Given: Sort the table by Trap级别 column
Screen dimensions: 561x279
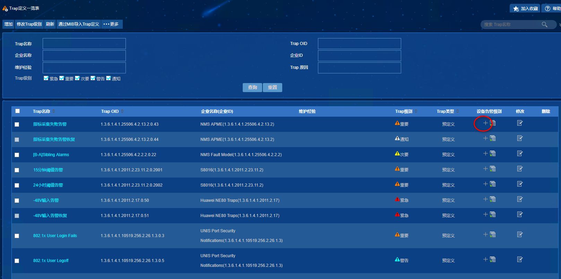Looking at the screenshot, I should pos(416,111).
